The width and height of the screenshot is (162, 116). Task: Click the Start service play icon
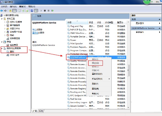tap(41, 11)
